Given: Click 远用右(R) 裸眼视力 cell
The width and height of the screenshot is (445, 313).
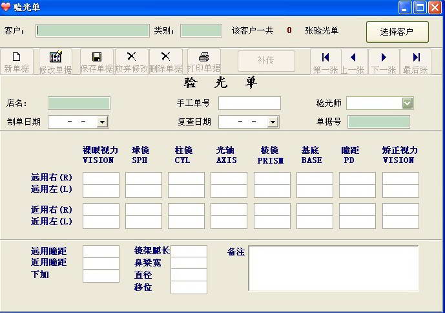Looking at the screenshot, I should (x=101, y=178).
